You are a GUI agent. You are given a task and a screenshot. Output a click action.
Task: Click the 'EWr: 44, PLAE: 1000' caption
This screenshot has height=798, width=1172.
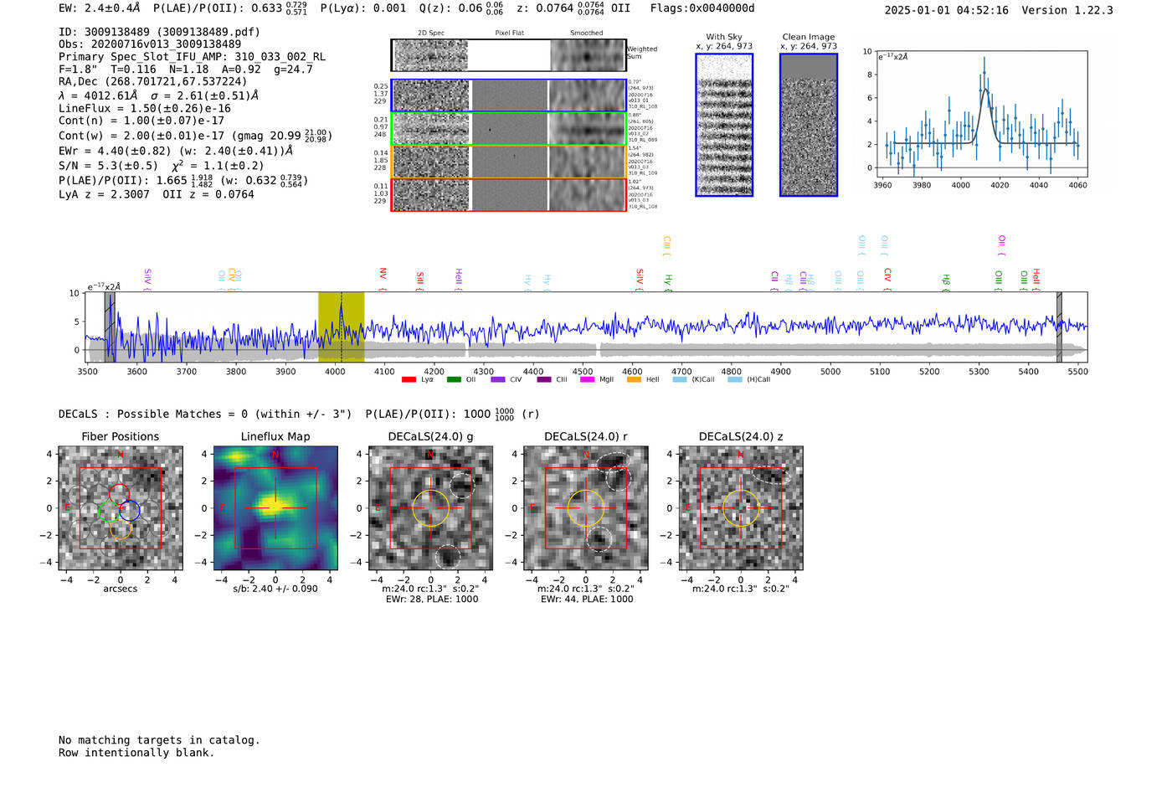[585, 600]
